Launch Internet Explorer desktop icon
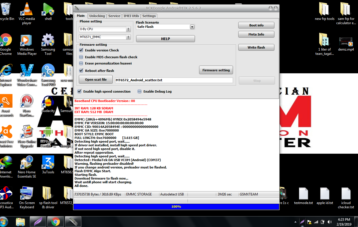 [x=6, y=75]
